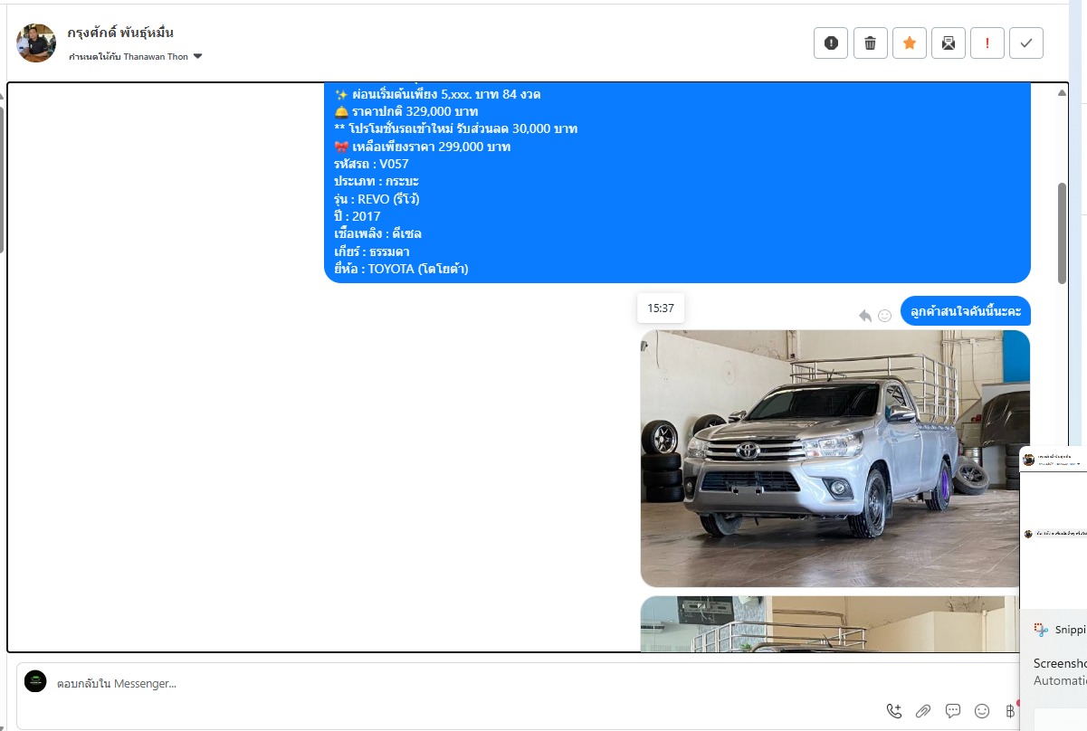The width and height of the screenshot is (1087, 731).
Task: Select text เชื้อเพลิง : ดีเซล
Action: pyautogui.click(x=377, y=233)
